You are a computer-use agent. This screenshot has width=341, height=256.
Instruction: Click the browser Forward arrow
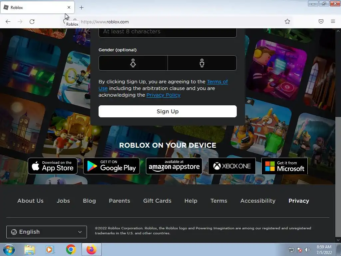(20, 22)
